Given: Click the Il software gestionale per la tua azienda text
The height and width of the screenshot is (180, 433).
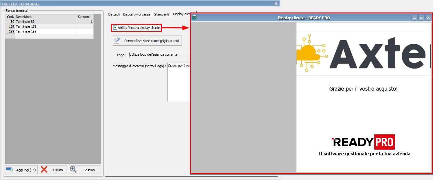Looking at the screenshot, I should pyautogui.click(x=365, y=154).
